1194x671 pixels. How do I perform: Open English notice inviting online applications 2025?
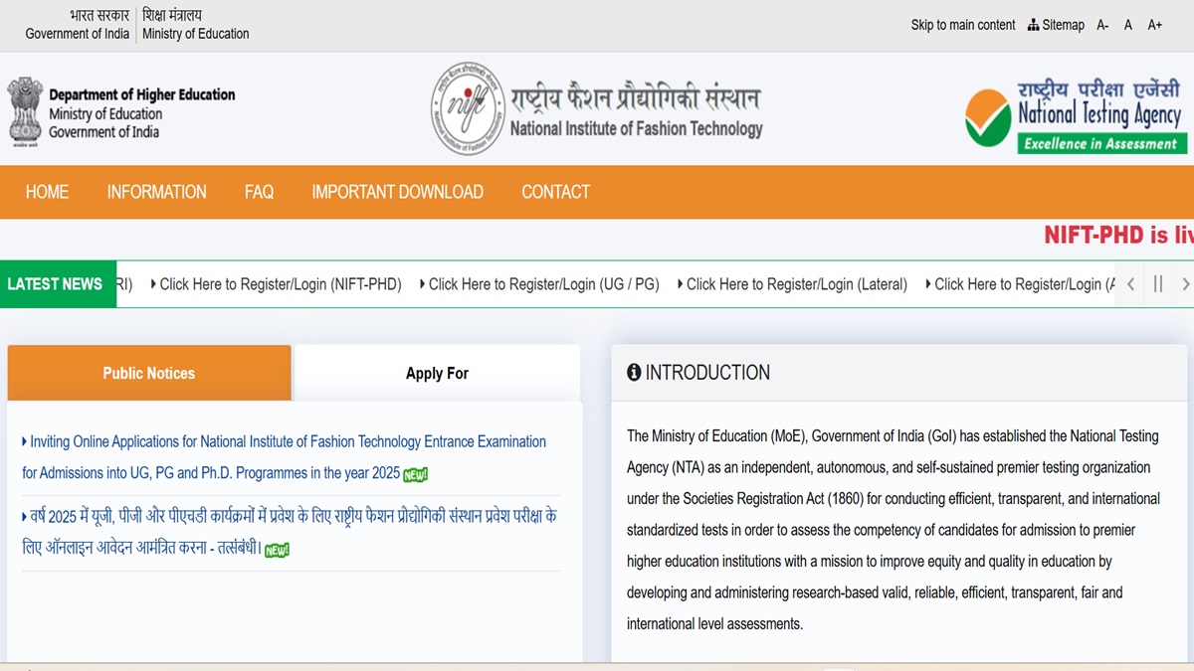284,457
